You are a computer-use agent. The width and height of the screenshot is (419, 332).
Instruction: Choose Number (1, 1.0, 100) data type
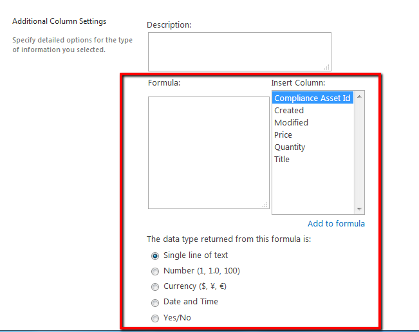pyautogui.click(x=155, y=272)
